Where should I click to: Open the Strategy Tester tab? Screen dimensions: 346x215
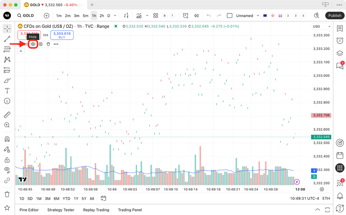pos(61,210)
